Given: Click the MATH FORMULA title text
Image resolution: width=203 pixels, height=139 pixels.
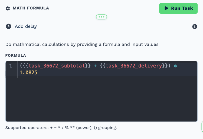Looking at the screenshot, I should tap(31, 8).
